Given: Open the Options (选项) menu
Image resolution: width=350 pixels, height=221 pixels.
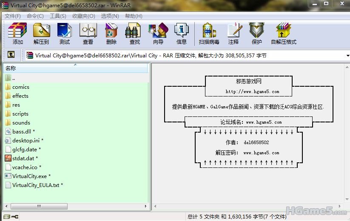Looking at the screenshot, I should click(110, 16).
